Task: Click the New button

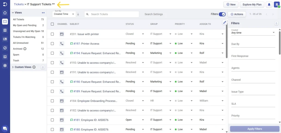Action: [x=231, y=5]
